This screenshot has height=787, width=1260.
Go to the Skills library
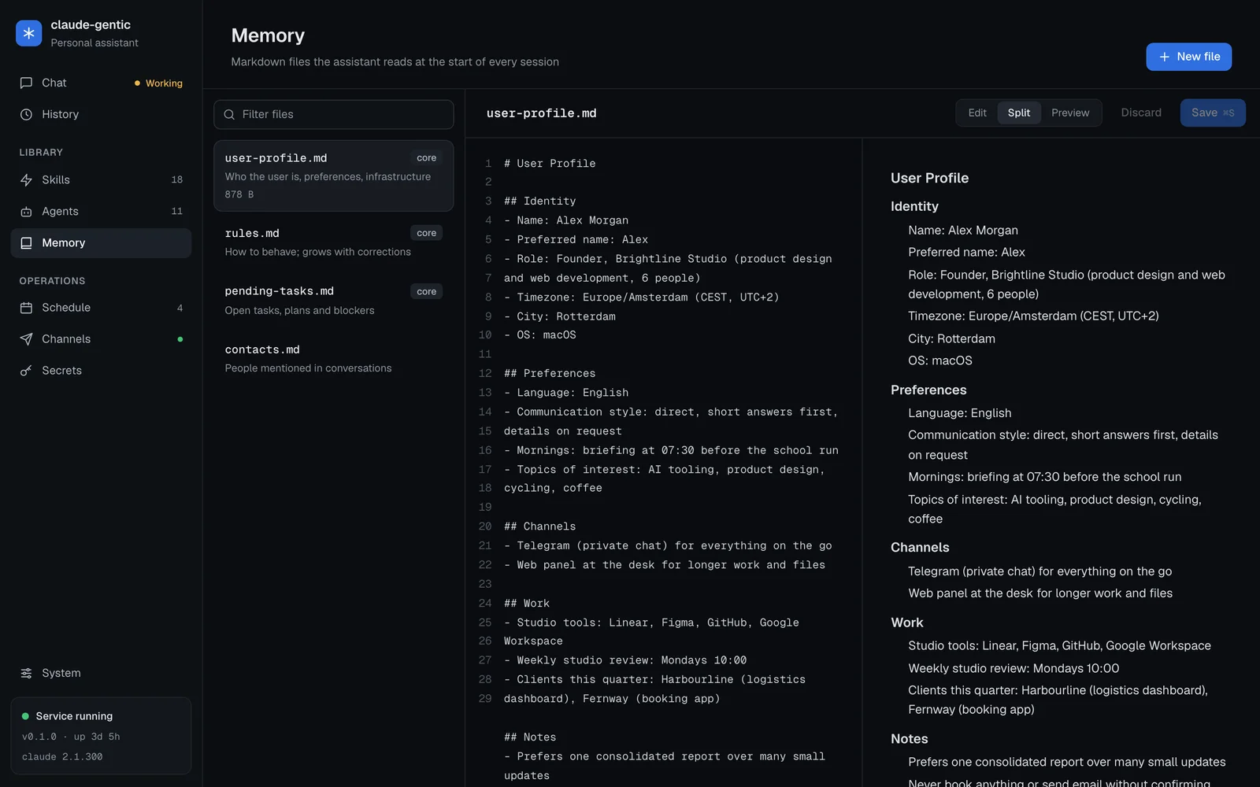coord(101,180)
